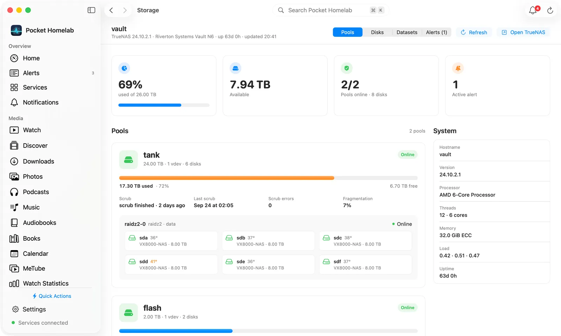
Task: Go back with the left chevron
Action: 111,10
